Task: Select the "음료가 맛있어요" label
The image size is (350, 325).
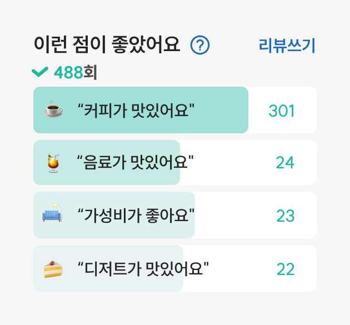Action: 135,162
